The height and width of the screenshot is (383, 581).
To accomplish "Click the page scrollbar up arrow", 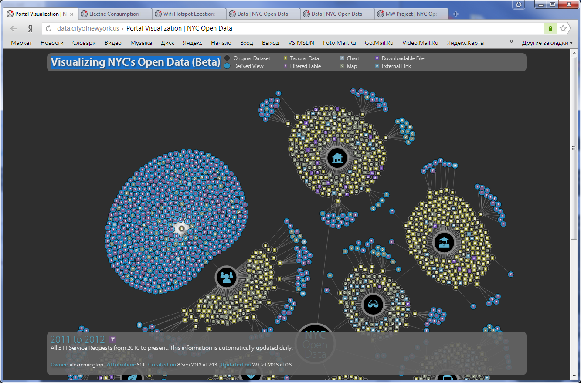I will click(574, 52).
